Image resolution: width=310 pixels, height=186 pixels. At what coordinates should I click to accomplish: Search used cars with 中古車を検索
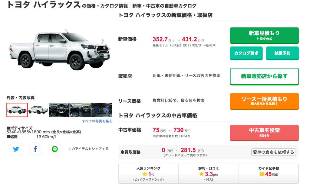tap(264, 133)
